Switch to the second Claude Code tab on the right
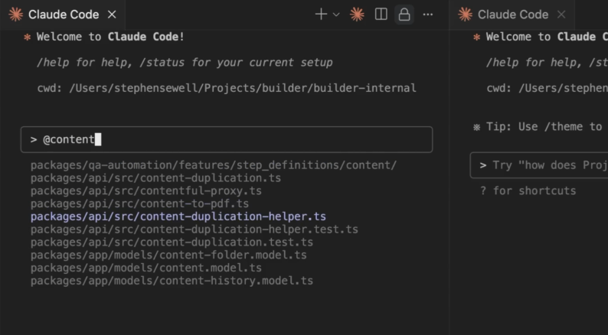This screenshot has height=335, width=608. (x=512, y=15)
